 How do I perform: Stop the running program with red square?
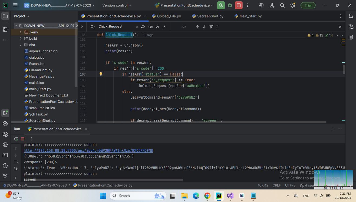click(x=239, y=5)
